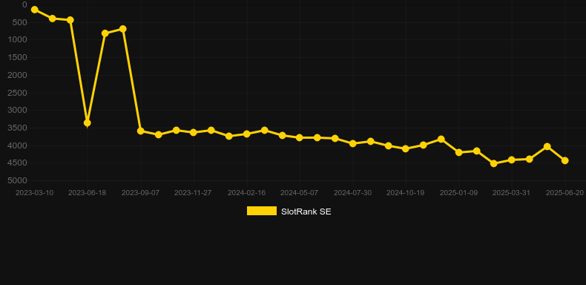Click the data point at 2025-03-31
Viewport: 586px width, 285px height.
coord(512,160)
